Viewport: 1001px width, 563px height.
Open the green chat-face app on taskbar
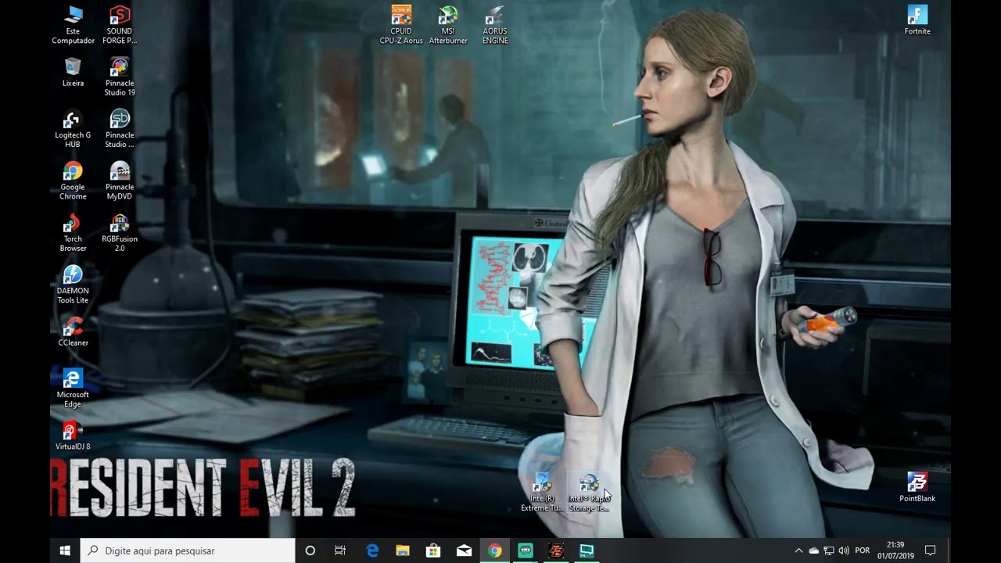click(525, 550)
